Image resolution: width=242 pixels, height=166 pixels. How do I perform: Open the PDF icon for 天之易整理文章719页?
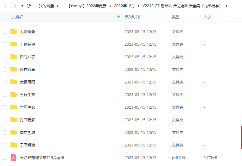(14, 157)
